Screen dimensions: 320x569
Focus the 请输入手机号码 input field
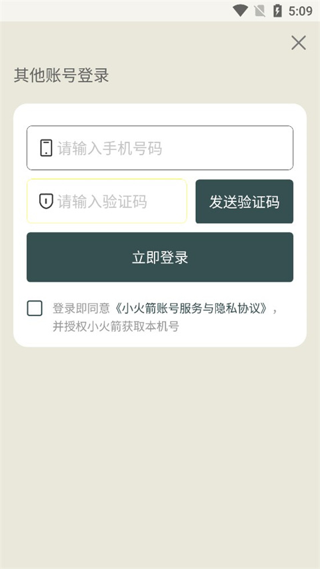tap(160, 147)
